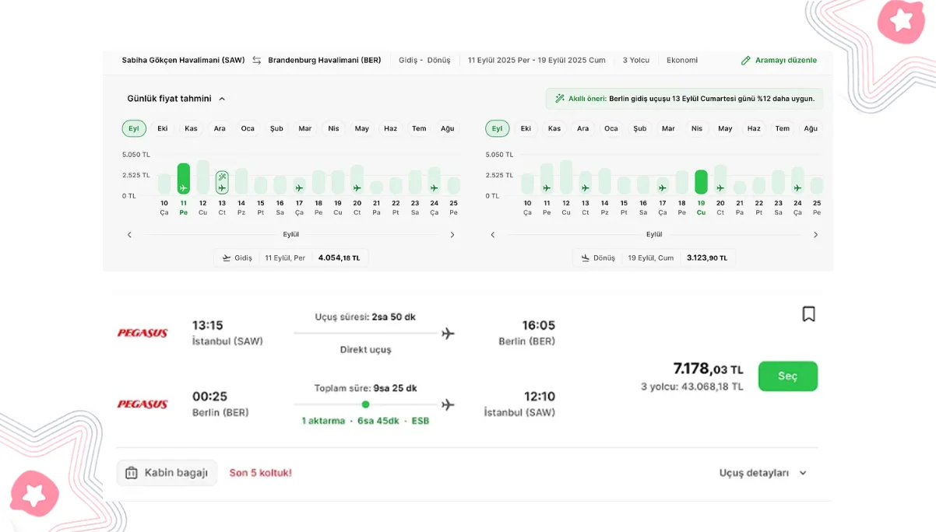Select Şub month tab in return chart
This screenshot has width=936, height=532.
[640, 128]
